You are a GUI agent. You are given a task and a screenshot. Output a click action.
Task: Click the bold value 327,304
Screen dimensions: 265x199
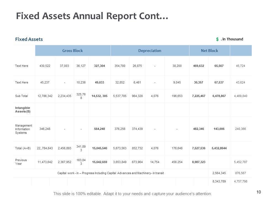tap(99, 66)
